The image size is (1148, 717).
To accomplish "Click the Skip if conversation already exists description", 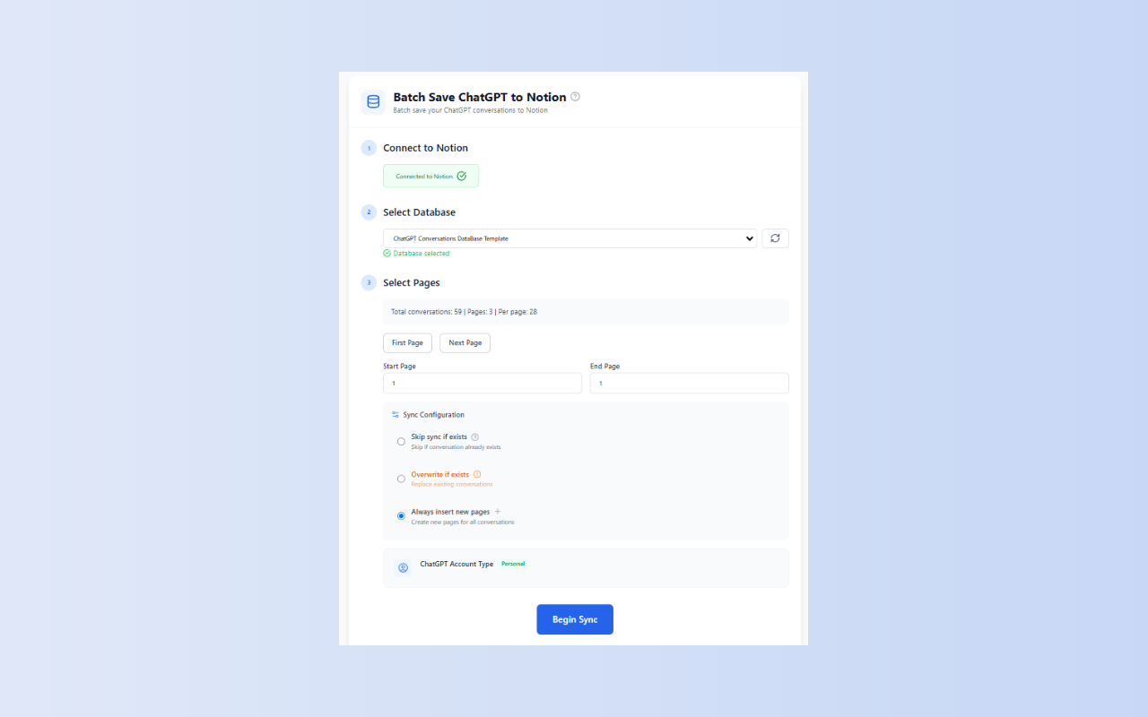I will (457, 446).
